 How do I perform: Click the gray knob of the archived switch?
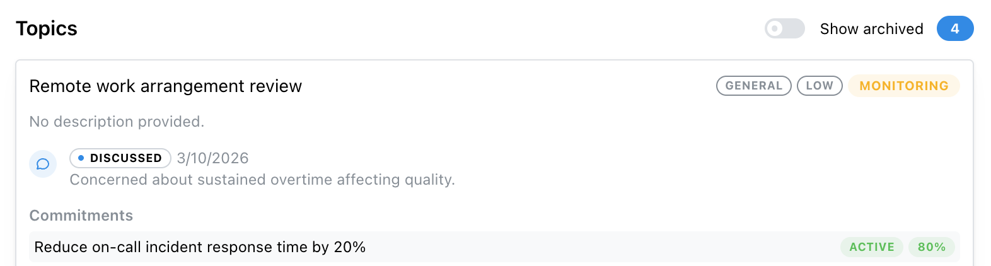tap(775, 28)
